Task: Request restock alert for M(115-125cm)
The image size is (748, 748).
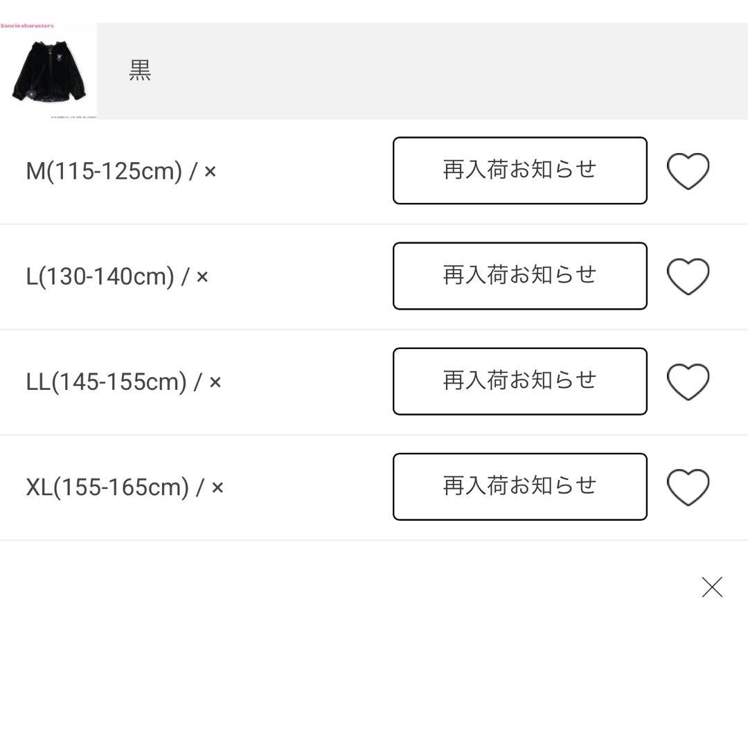Action: point(519,170)
